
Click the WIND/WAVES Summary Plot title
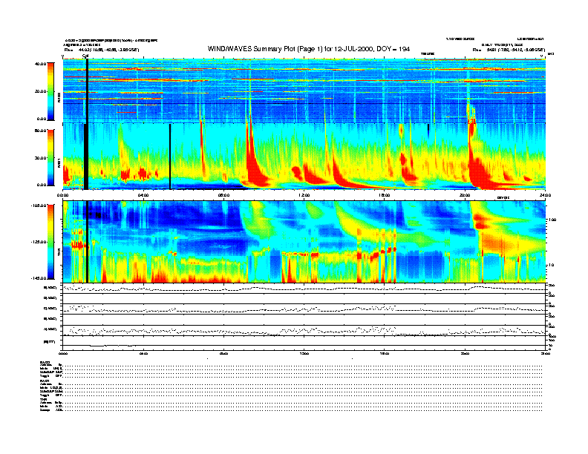pyautogui.click(x=309, y=49)
